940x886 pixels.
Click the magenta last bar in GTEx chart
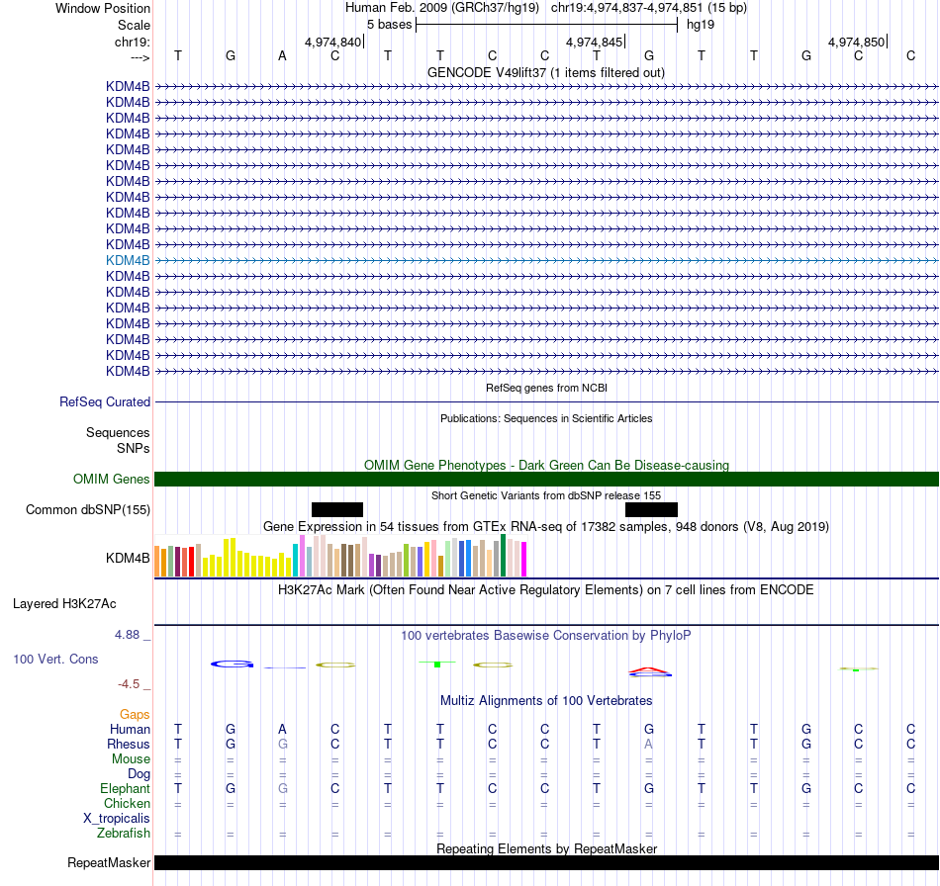524,559
